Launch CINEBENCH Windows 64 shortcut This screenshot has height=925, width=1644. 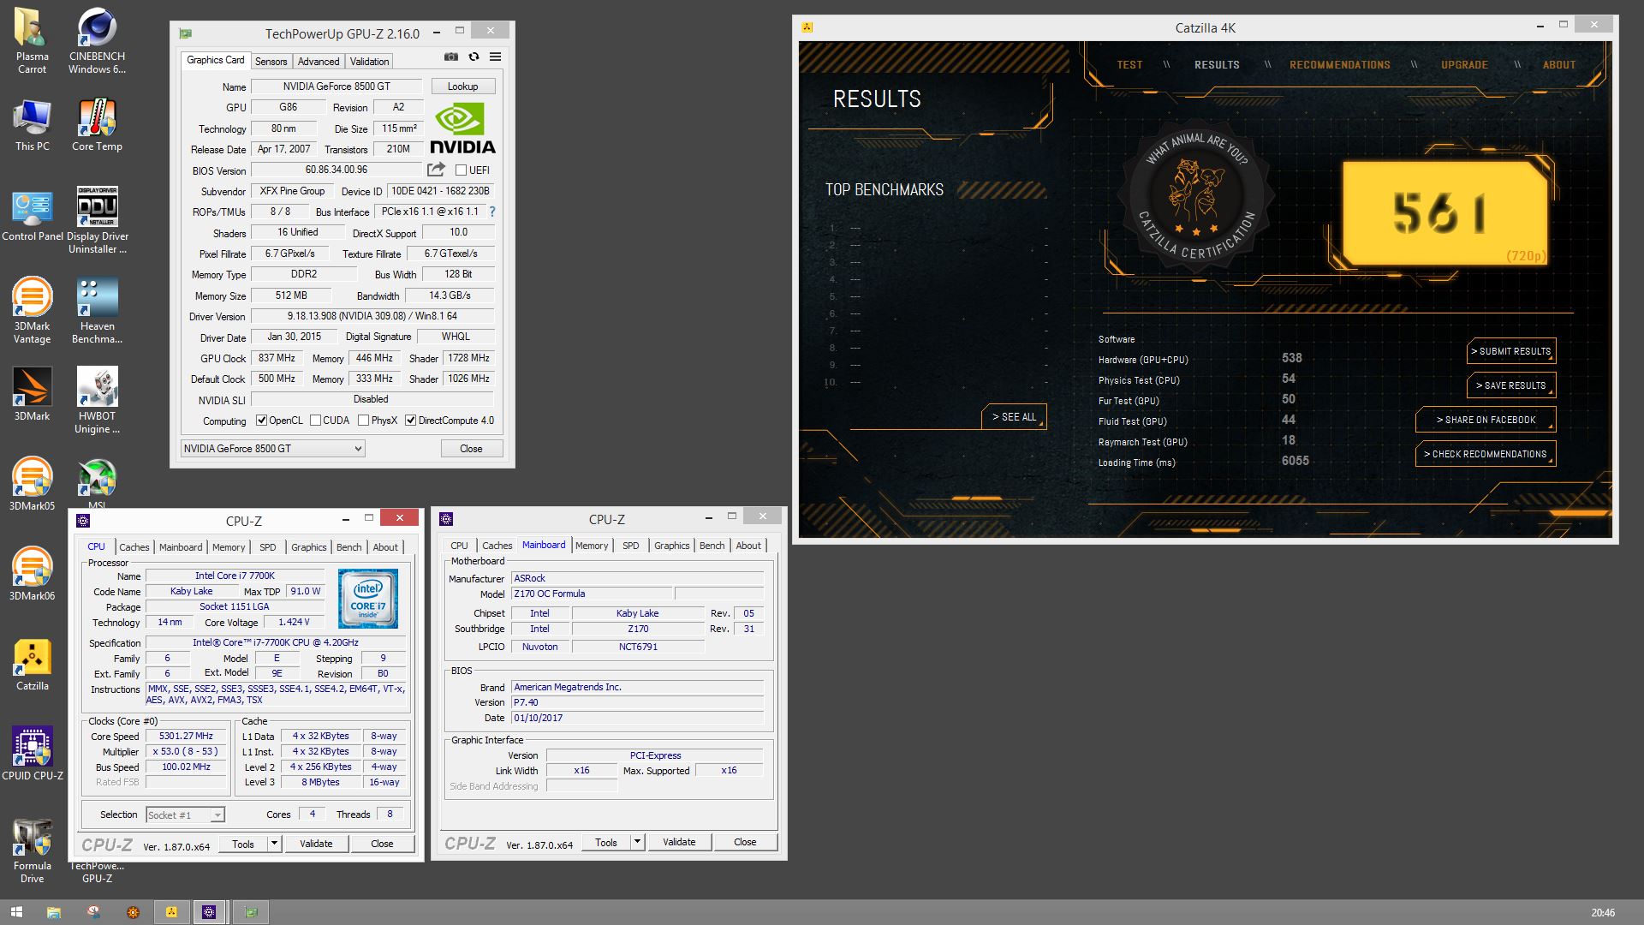click(97, 40)
